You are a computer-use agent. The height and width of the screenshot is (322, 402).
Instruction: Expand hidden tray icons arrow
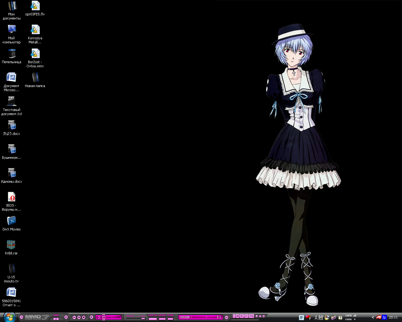click(x=373, y=317)
